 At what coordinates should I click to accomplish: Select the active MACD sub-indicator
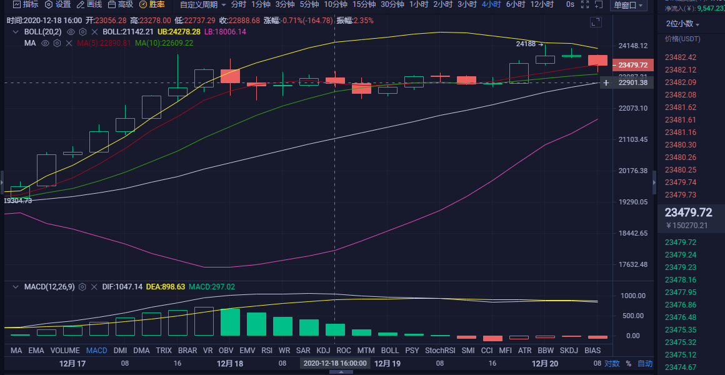pyautogui.click(x=97, y=351)
